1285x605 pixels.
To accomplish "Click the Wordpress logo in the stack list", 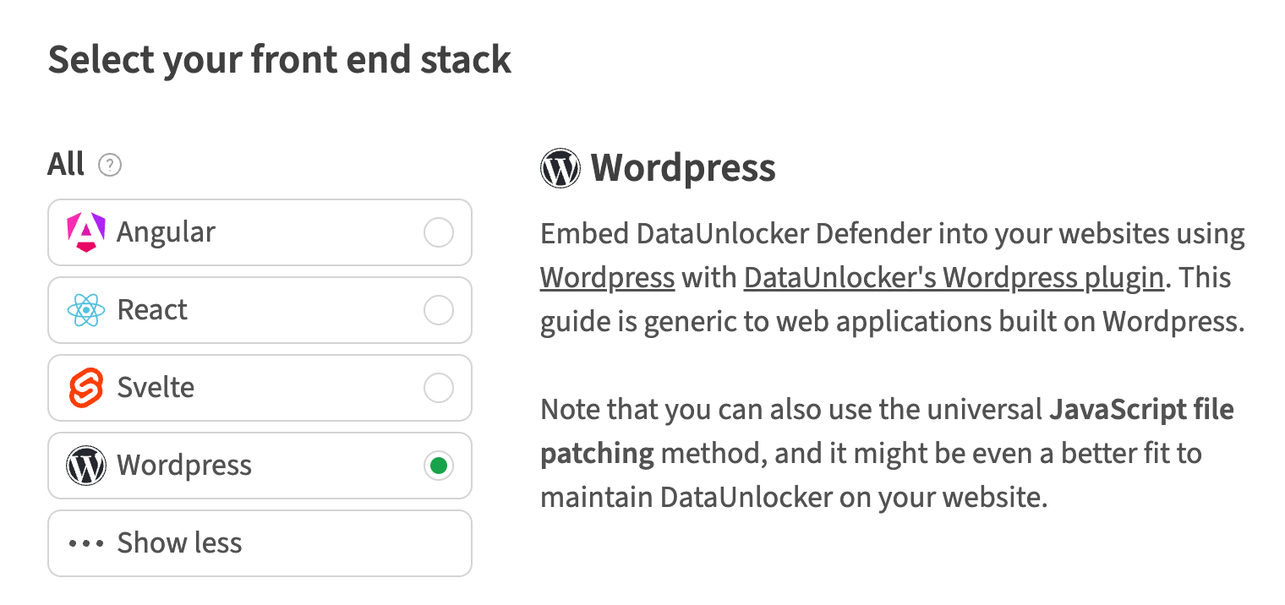I will (84, 465).
